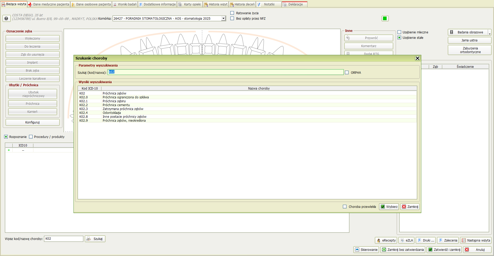Viewport: 494px width, 256px height.
Task: Click the help question mark icon
Action: pos(6,18)
